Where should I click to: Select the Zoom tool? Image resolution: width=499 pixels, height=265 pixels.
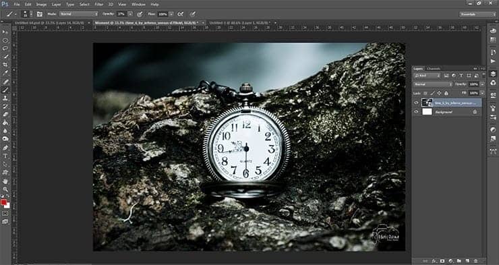(5, 189)
